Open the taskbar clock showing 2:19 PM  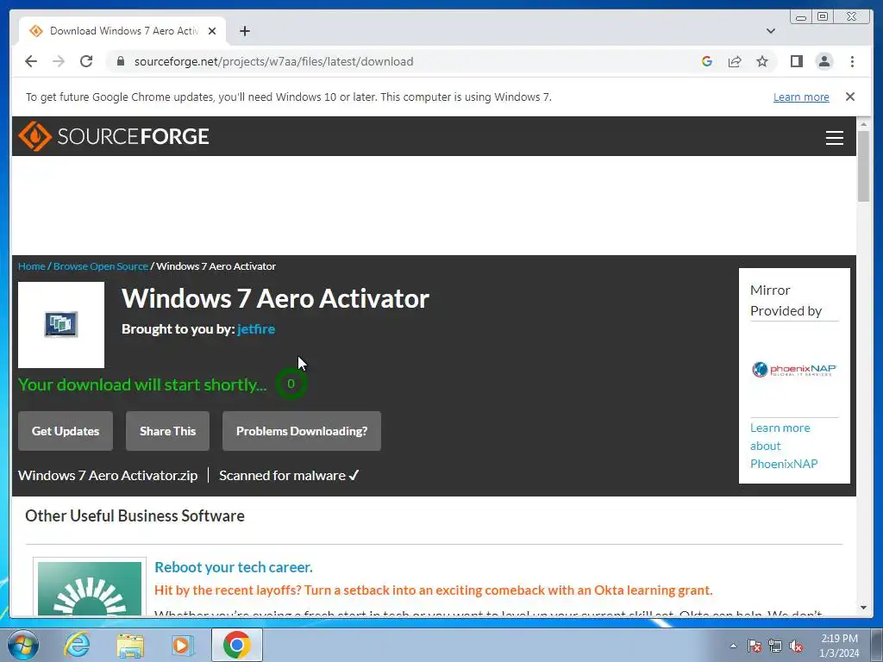[839, 646]
